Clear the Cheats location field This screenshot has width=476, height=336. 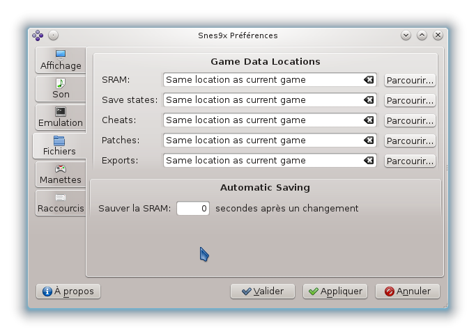point(369,120)
